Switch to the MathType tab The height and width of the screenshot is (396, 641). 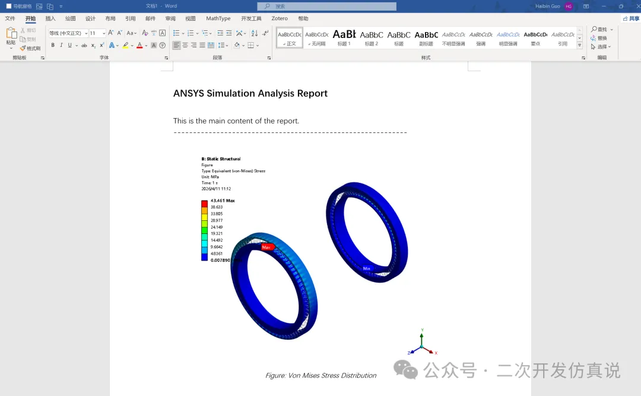coord(218,18)
